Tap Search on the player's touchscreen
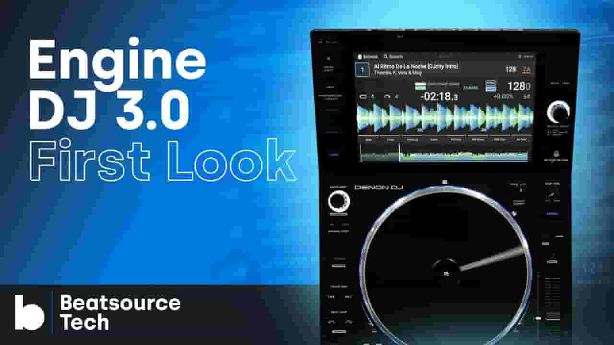The width and height of the screenshot is (614, 345). click(x=392, y=57)
